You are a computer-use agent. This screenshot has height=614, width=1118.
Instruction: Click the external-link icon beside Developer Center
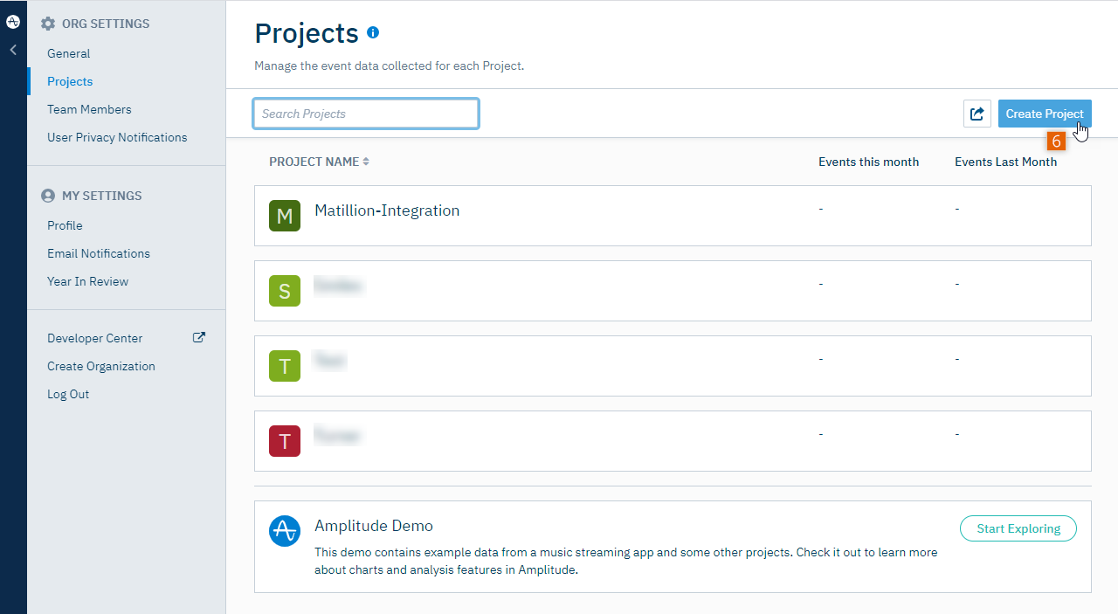(199, 337)
